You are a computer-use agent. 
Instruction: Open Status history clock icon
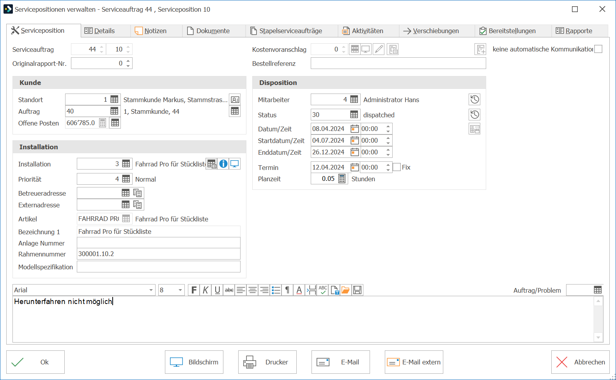(474, 115)
